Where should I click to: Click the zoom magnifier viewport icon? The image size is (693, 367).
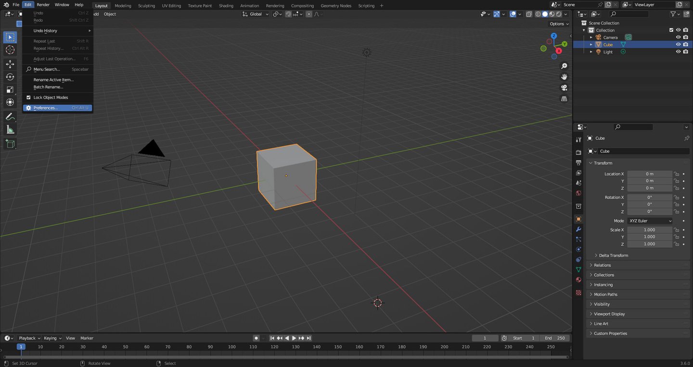[564, 66]
